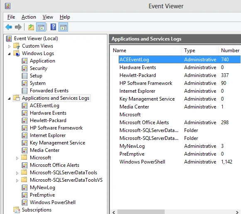Expand the Microsoft-SQLServerDataToolsVS folder
The height and width of the screenshot is (214, 241).
pyautogui.click(x=17, y=180)
